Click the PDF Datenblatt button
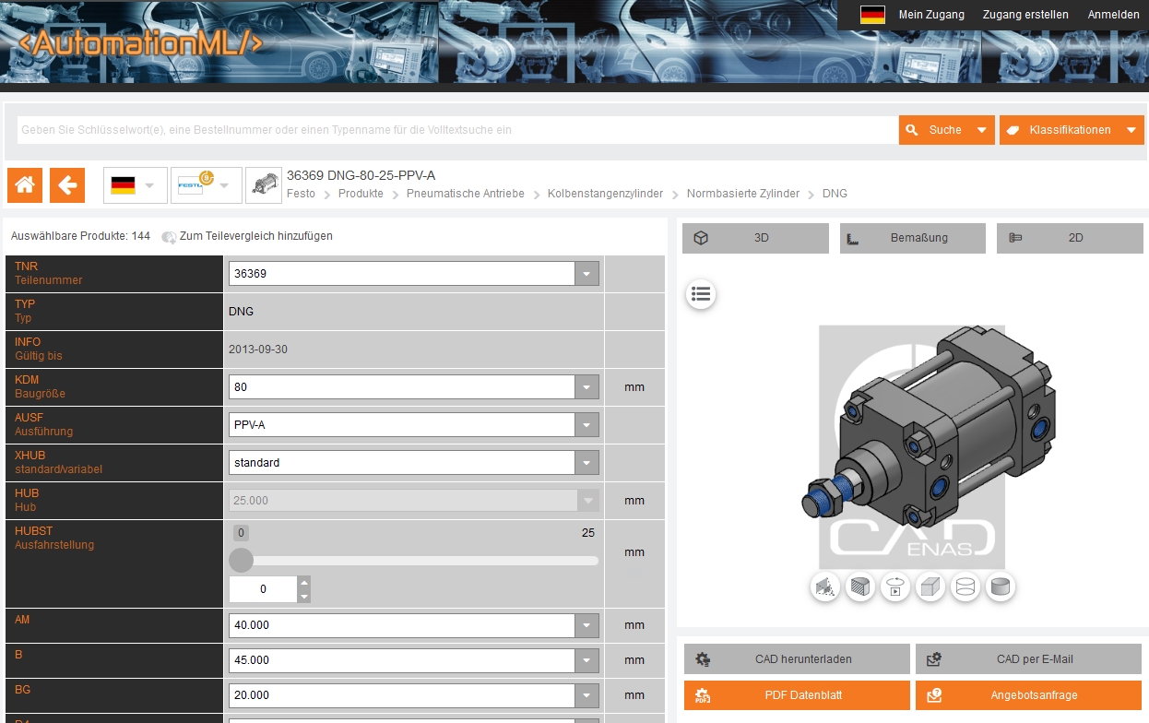 pos(797,695)
